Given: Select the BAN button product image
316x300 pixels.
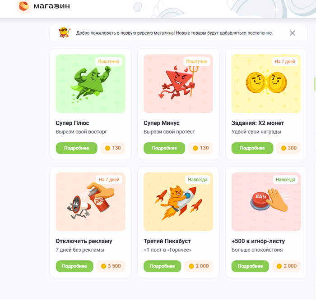Looking at the screenshot, I should pos(266,201).
